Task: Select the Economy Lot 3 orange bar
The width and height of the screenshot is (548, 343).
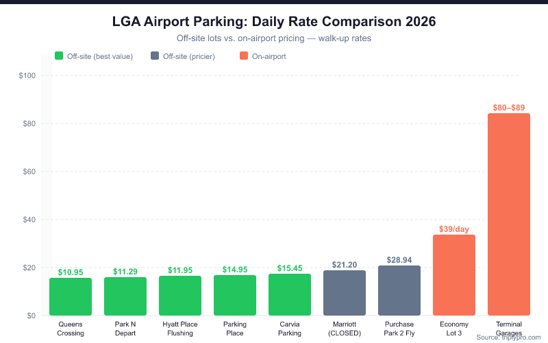Action: (x=454, y=275)
